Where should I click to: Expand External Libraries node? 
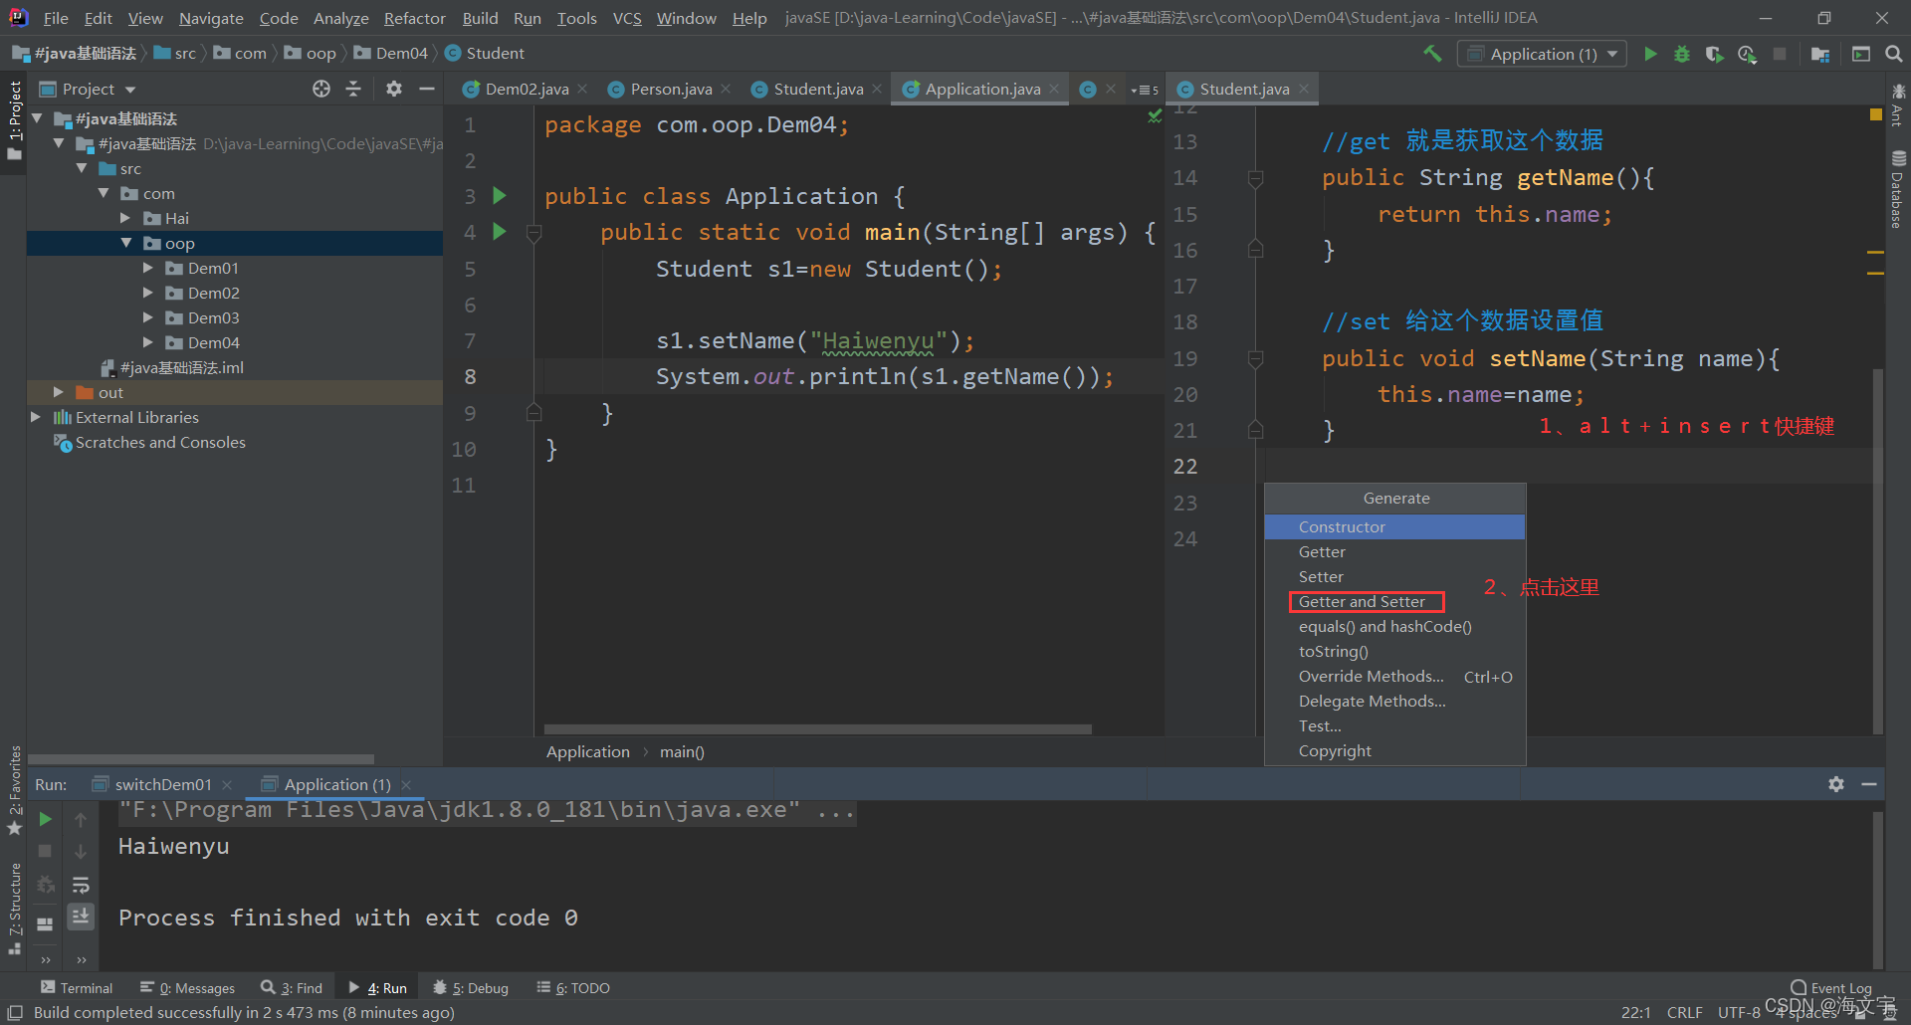point(36,417)
